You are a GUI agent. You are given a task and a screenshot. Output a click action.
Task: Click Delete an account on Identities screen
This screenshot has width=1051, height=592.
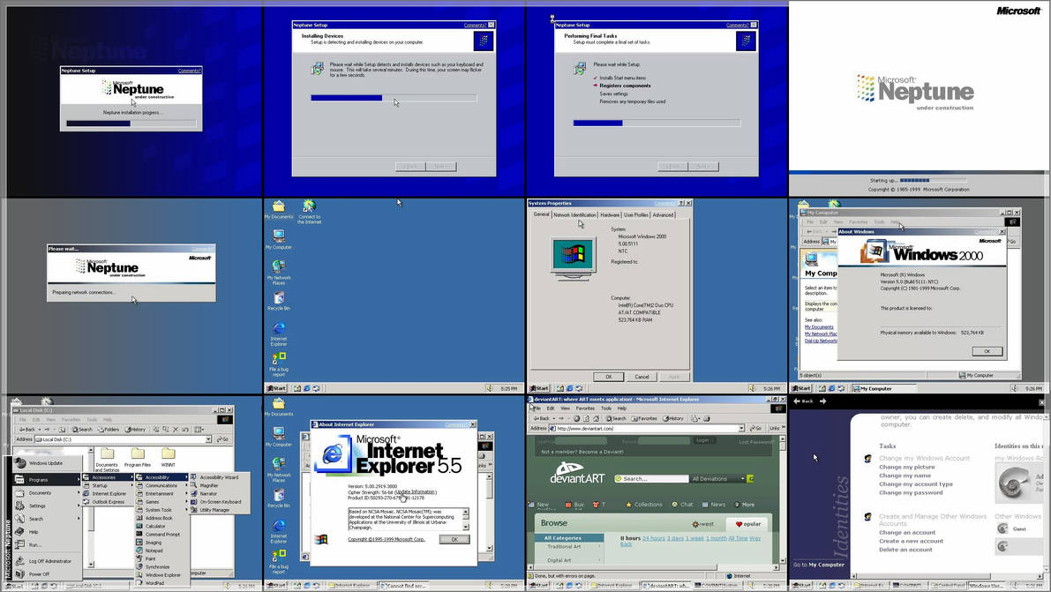coord(905,550)
